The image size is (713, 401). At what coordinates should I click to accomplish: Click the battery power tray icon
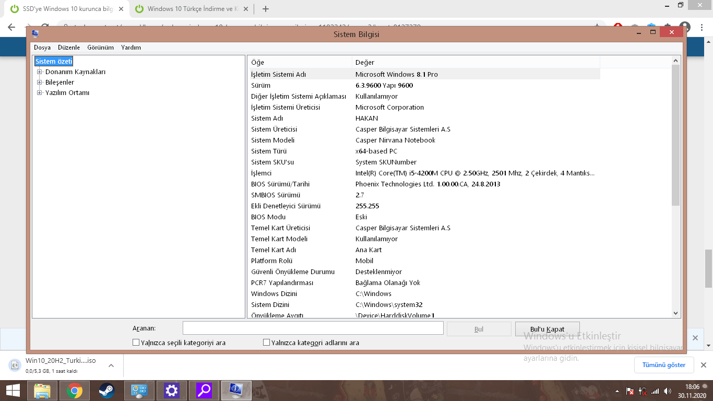pos(643,391)
